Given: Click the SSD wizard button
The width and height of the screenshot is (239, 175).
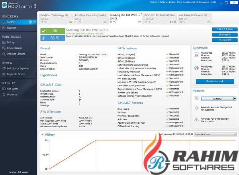Looking at the screenshot, I should (x=225, y=40).
